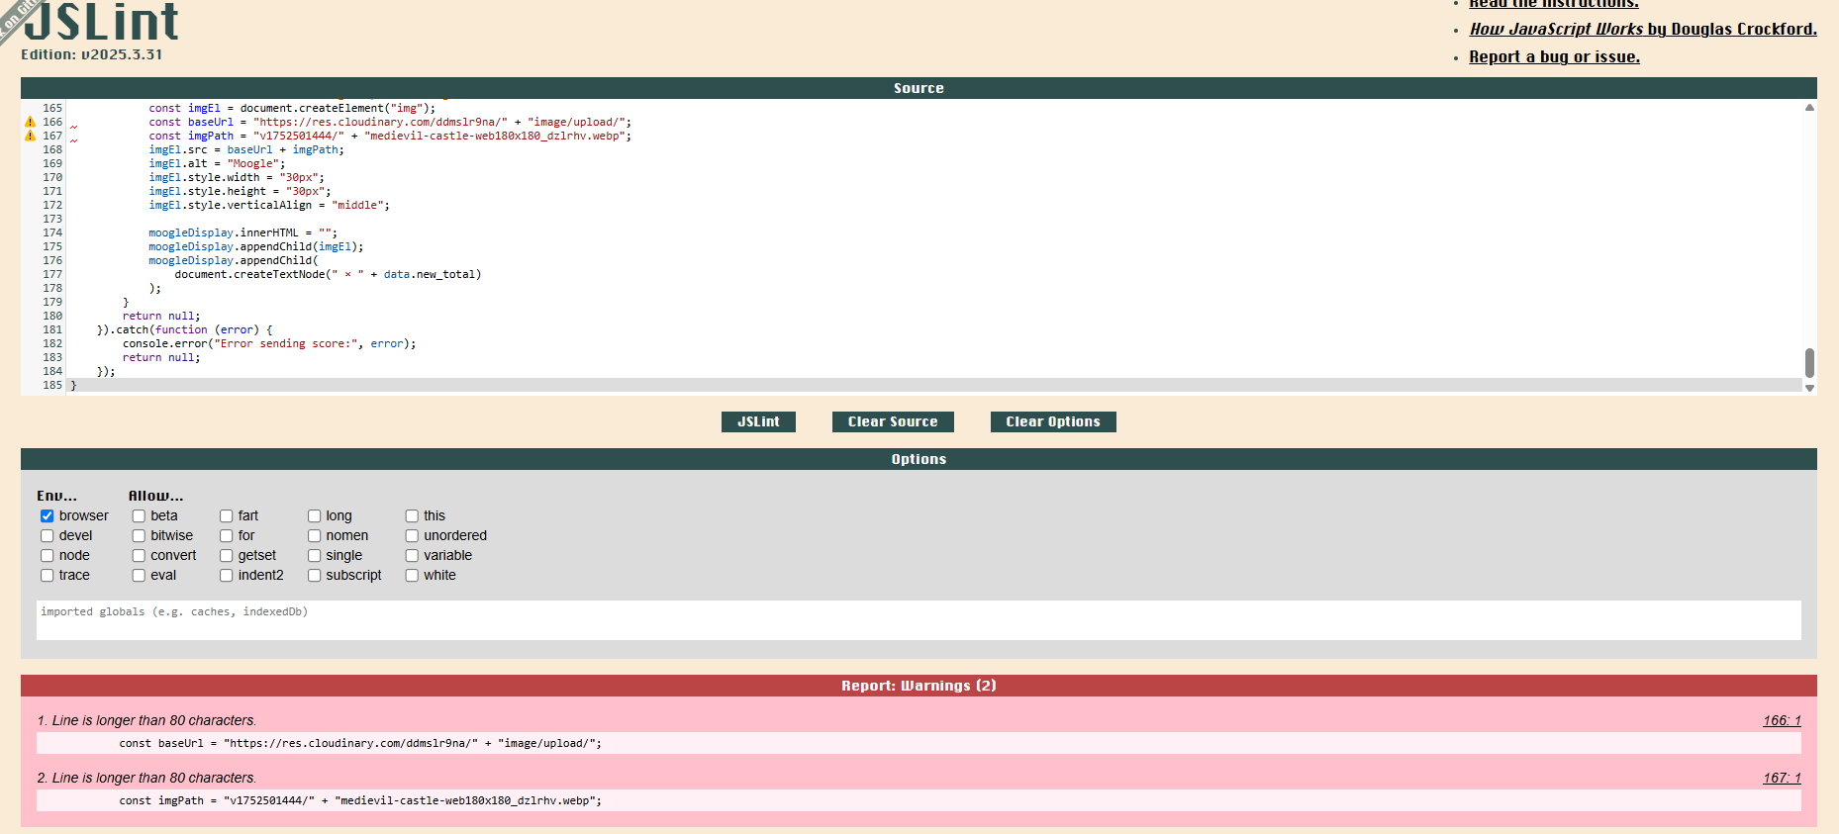Screen dimensions: 1839x834
Task: Allow beta option checkbox
Action: (x=139, y=515)
